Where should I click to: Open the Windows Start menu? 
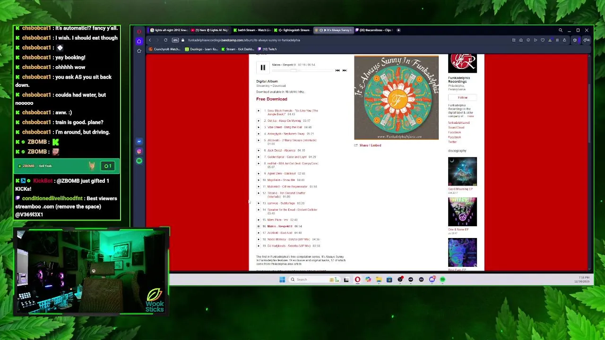point(282,280)
